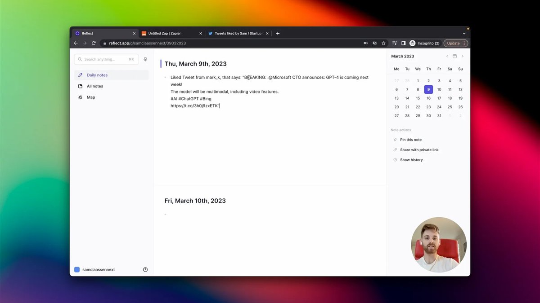Open the Update button dropdown arrow
Image resolution: width=540 pixels, height=303 pixels.
[x=464, y=43]
